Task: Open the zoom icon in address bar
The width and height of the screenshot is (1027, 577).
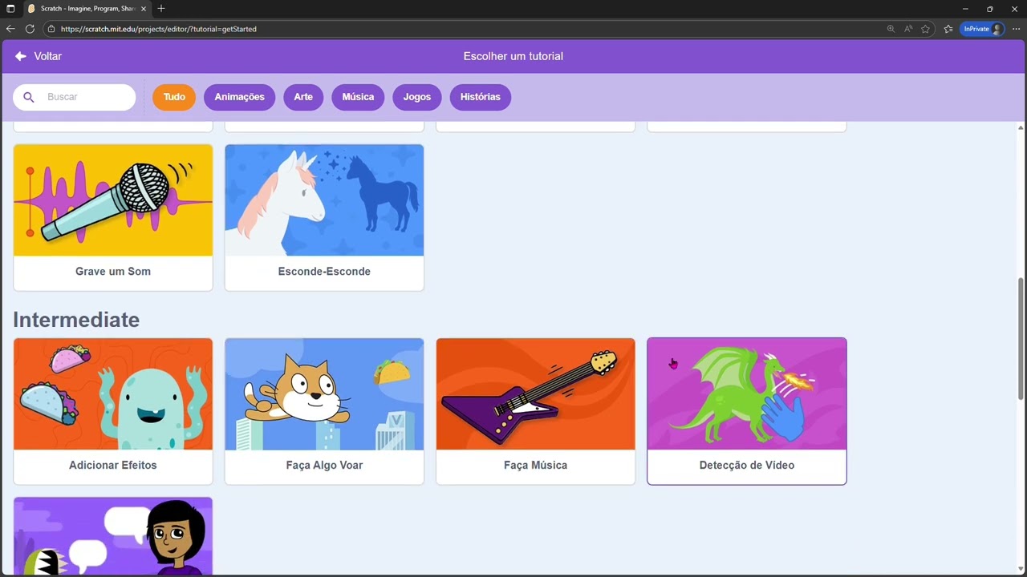Action: pos(891,29)
